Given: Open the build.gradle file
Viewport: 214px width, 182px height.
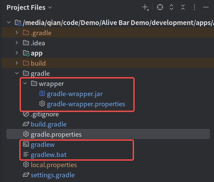Looking at the screenshot, I should coord(49,124).
